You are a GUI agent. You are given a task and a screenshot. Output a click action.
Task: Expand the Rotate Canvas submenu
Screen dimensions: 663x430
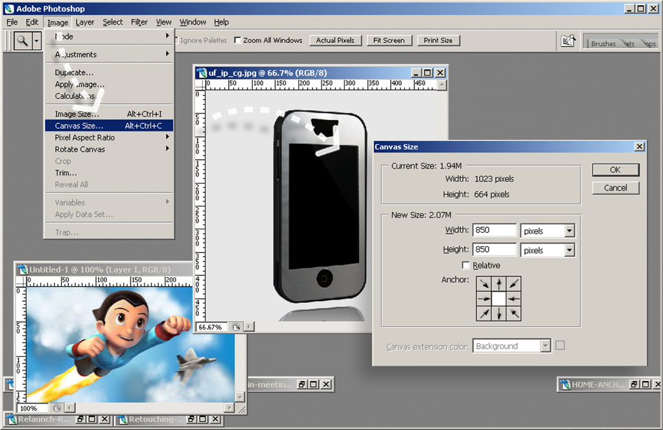[109, 149]
